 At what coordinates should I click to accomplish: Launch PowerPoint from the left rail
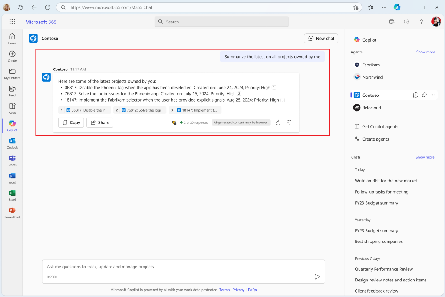[12, 213]
